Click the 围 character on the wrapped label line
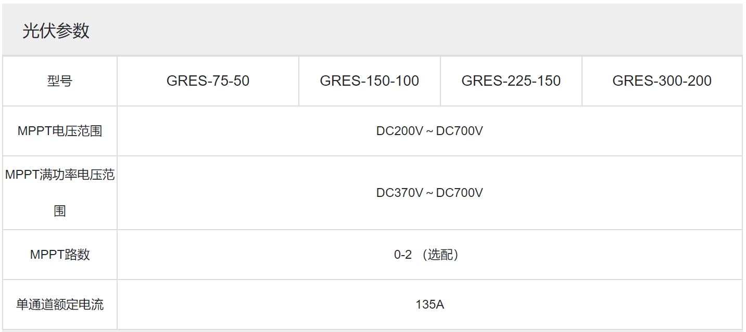The image size is (746, 332). pyautogui.click(x=60, y=211)
